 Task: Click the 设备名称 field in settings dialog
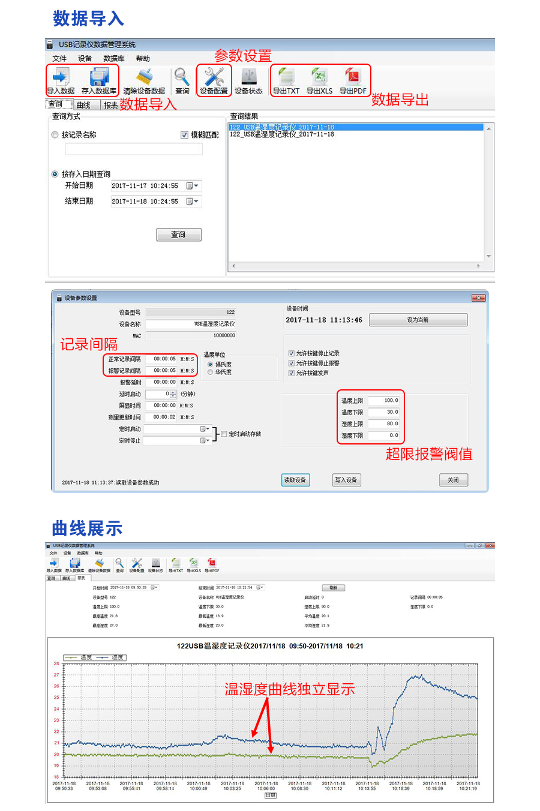(x=191, y=324)
